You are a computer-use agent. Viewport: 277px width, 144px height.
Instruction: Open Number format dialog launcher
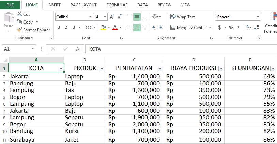click(259, 38)
